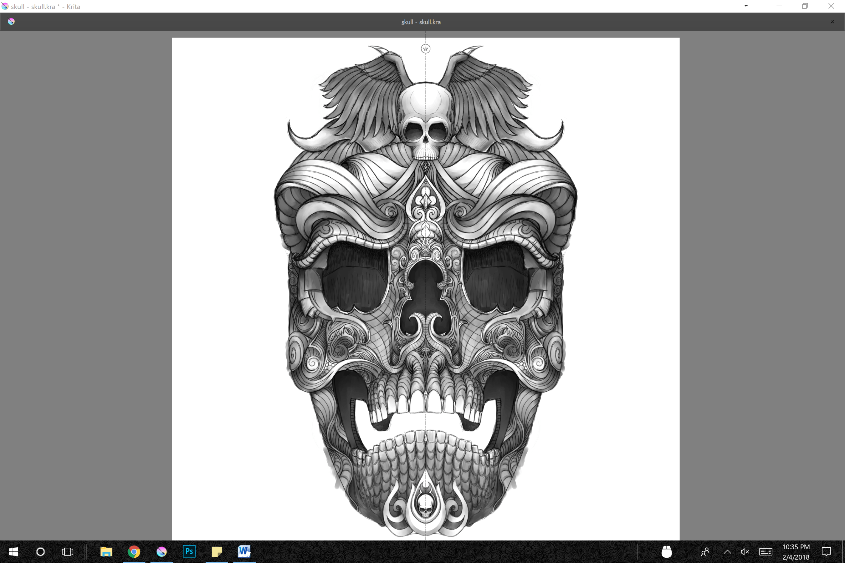Click the skull.kra subwindow title text

click(421, 22)
